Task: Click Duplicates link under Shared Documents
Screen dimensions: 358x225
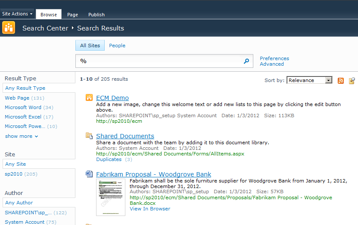Action: pos(109,159)
